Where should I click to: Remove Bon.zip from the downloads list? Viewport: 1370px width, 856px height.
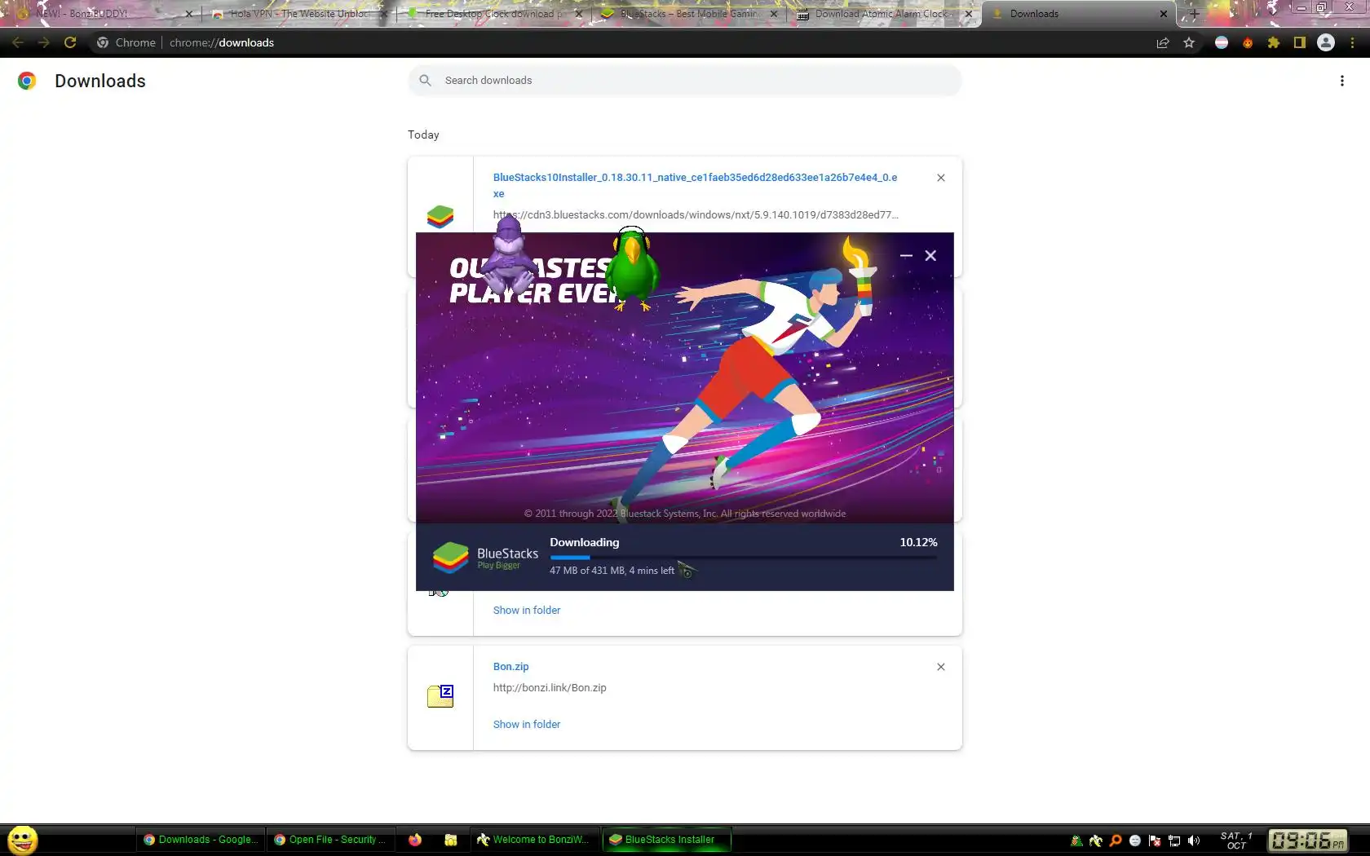941,667
